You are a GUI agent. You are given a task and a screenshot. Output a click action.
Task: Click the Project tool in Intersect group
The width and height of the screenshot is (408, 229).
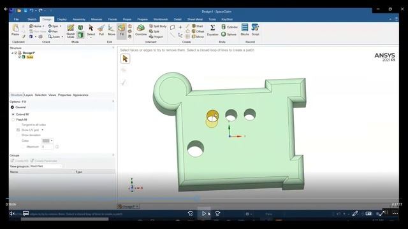pos(156,37)
